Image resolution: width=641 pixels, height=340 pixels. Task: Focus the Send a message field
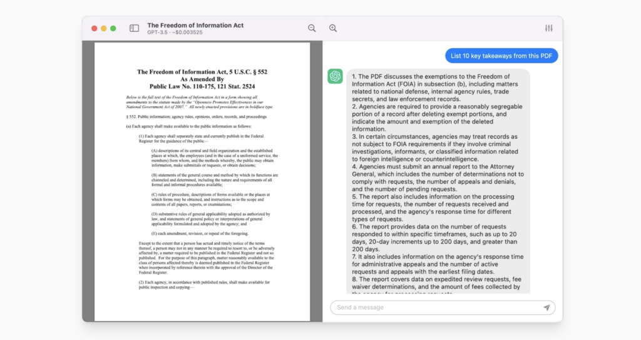(443, 307)
